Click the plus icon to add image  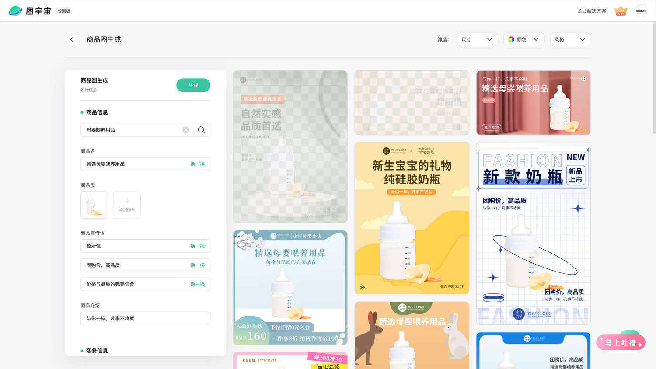pyautogui.click(x=127, y=201)
